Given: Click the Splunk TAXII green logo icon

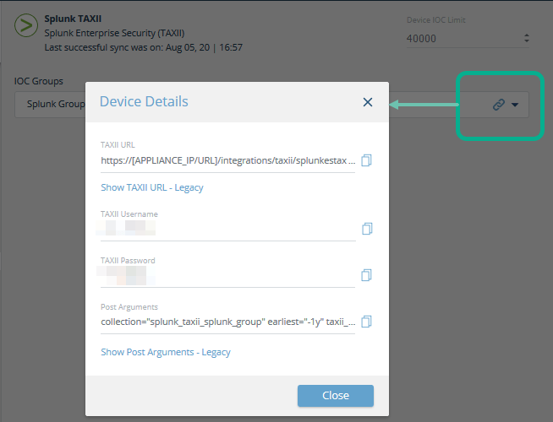Looking at the screenshot, I should 26,25.
